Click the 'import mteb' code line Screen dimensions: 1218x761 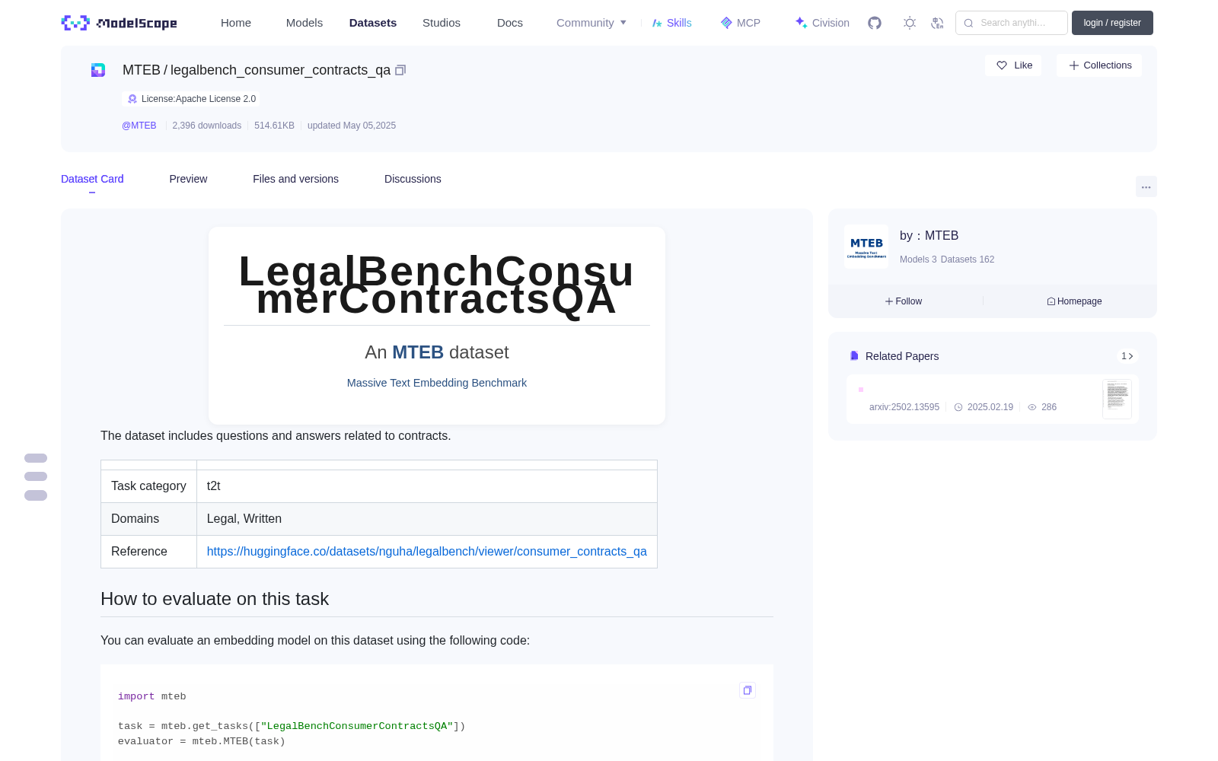[152, 696]
